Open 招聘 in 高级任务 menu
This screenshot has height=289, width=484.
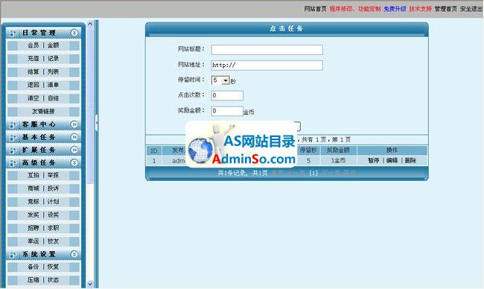point(34,228)
